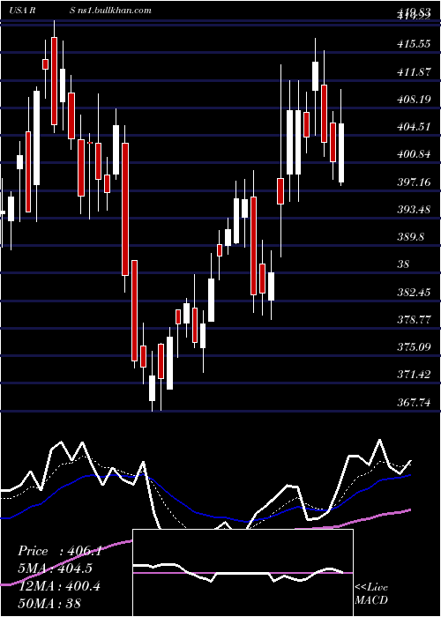
Task: Select the 411.87 price axis label
Action: 414,72
